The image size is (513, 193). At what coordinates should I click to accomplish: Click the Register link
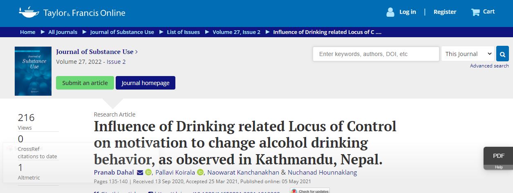tap(445, 12)
